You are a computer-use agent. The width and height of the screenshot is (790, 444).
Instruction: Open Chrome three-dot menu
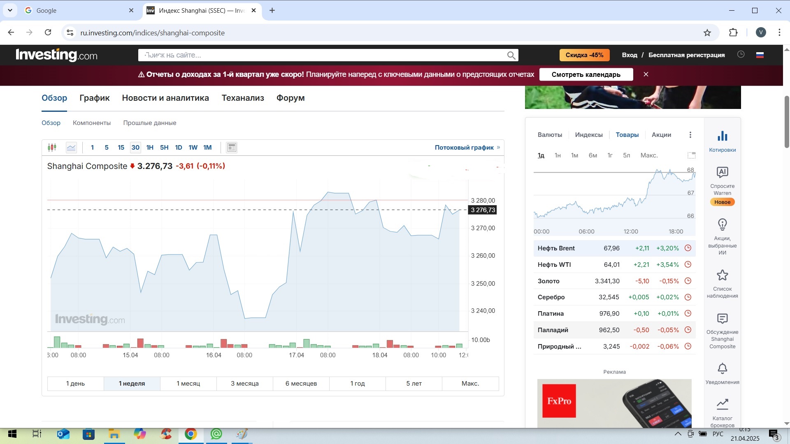(x=780, y=32)
